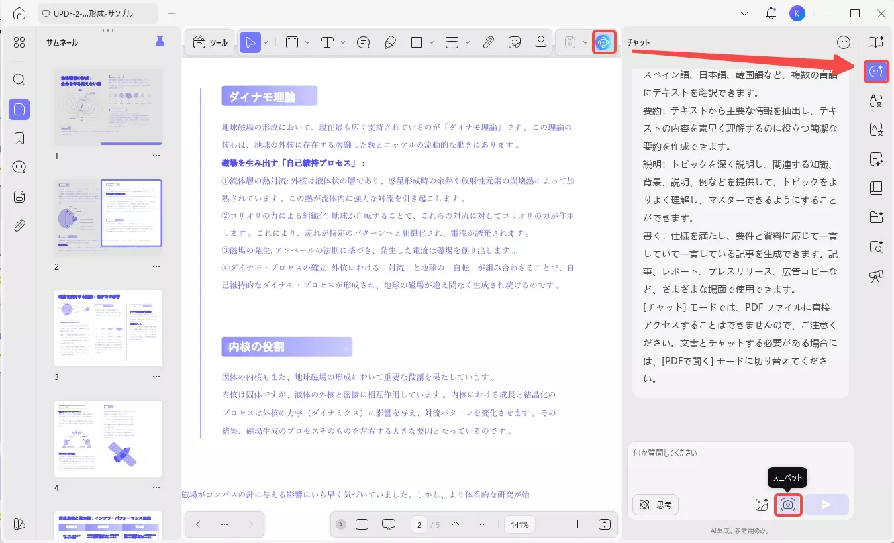Pin the thumbnails panel
The width and height of the screenshot is (894, 543).
[x=159, y=42]
